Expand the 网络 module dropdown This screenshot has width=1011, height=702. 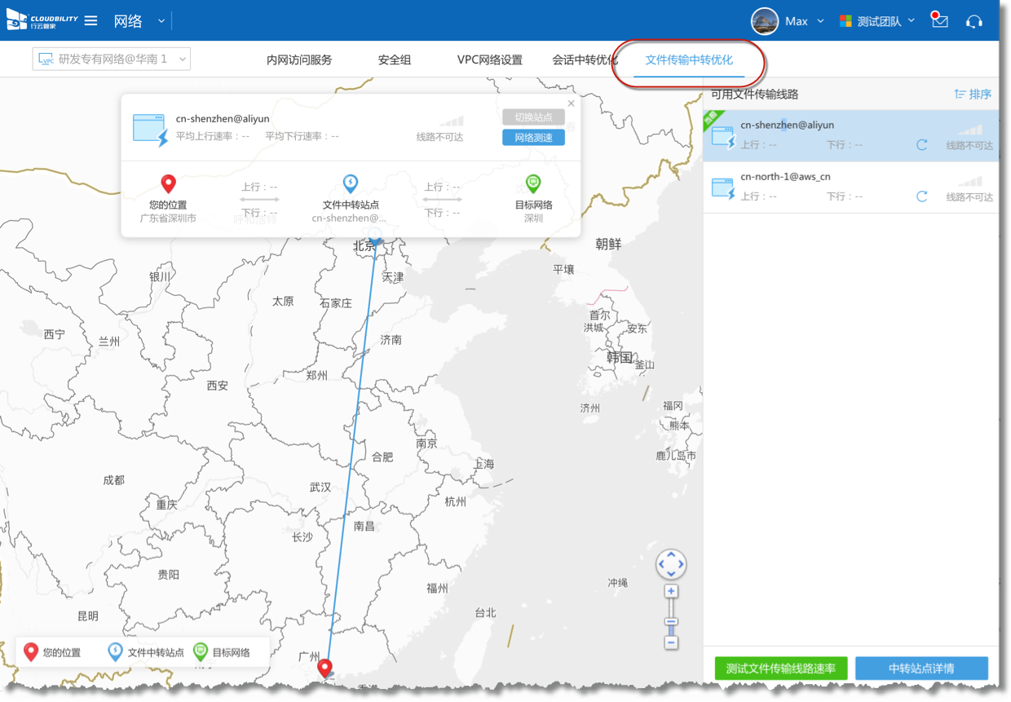(x=161, y=21)
